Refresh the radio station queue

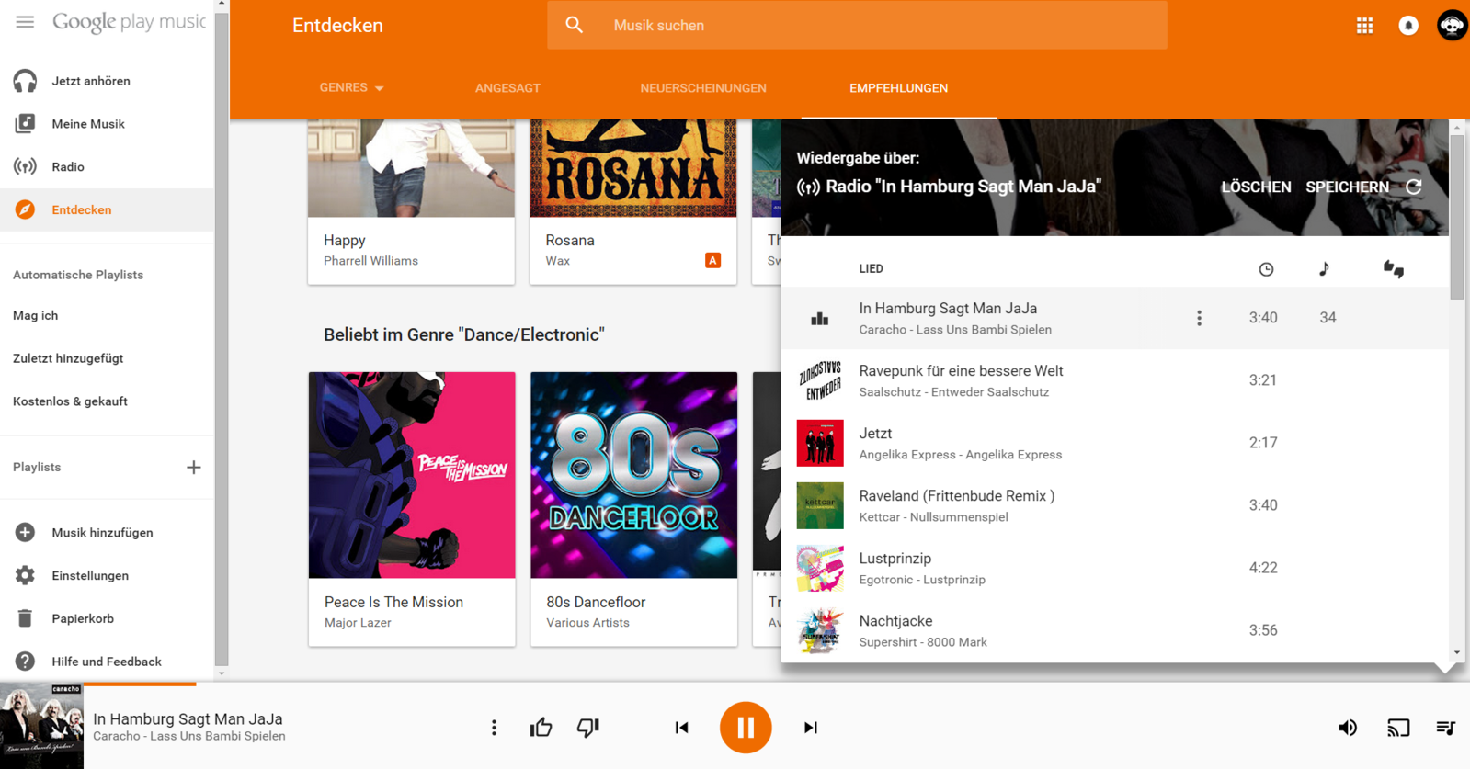click(x=1414, y=187)
